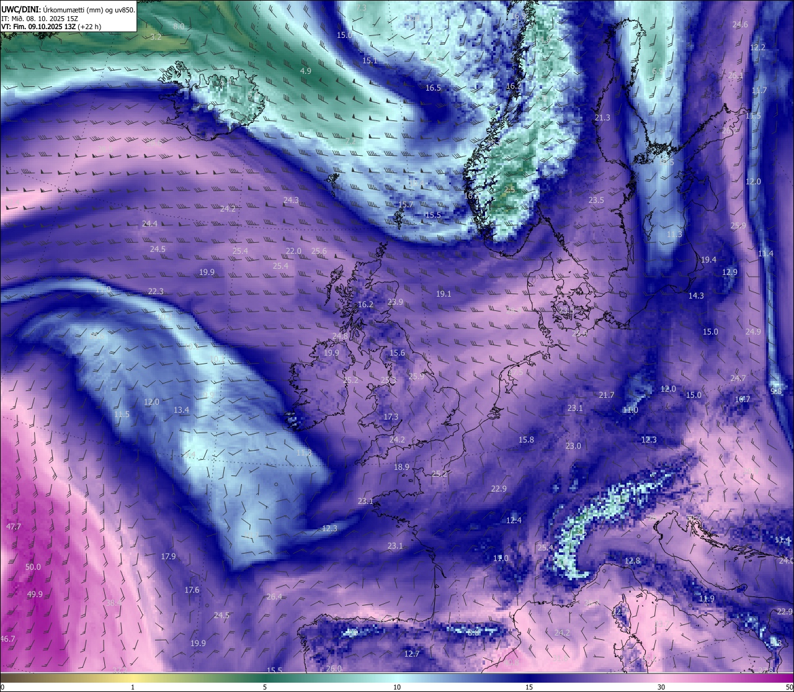
Task: Click the 11.7 value label
Action: tap(759, 91)
